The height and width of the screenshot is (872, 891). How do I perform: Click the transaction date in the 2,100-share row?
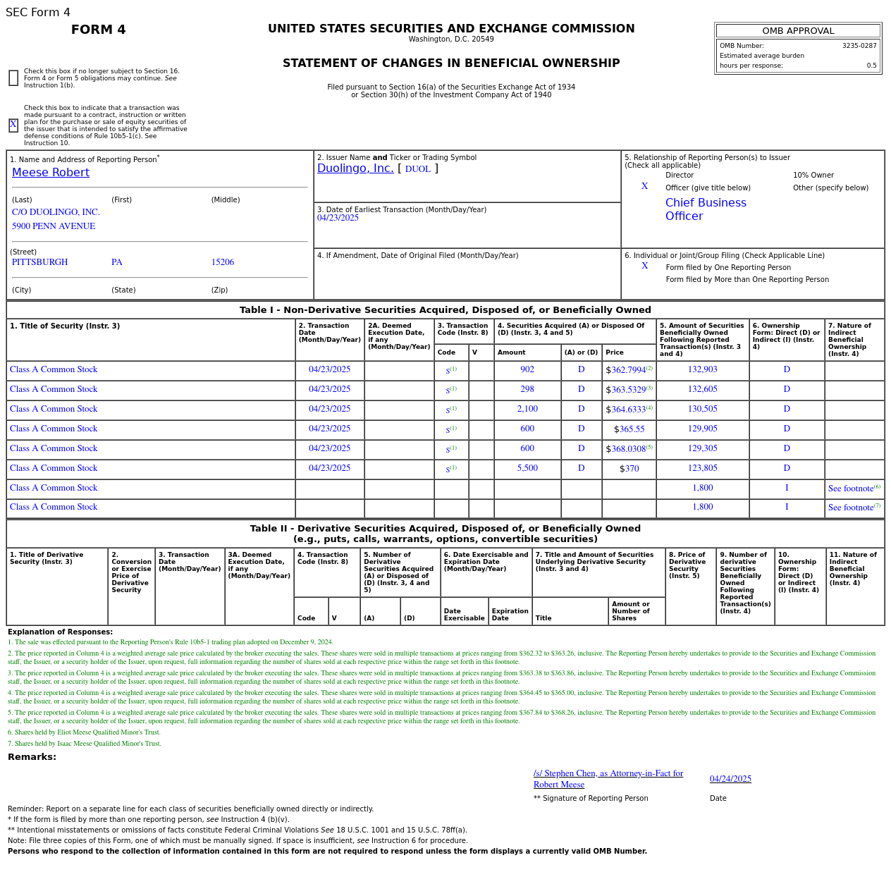329,409
